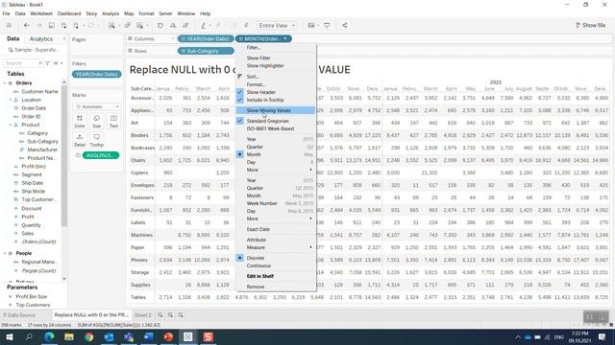
Task: Sort descending using the toolbar icon
Action: 185,26
